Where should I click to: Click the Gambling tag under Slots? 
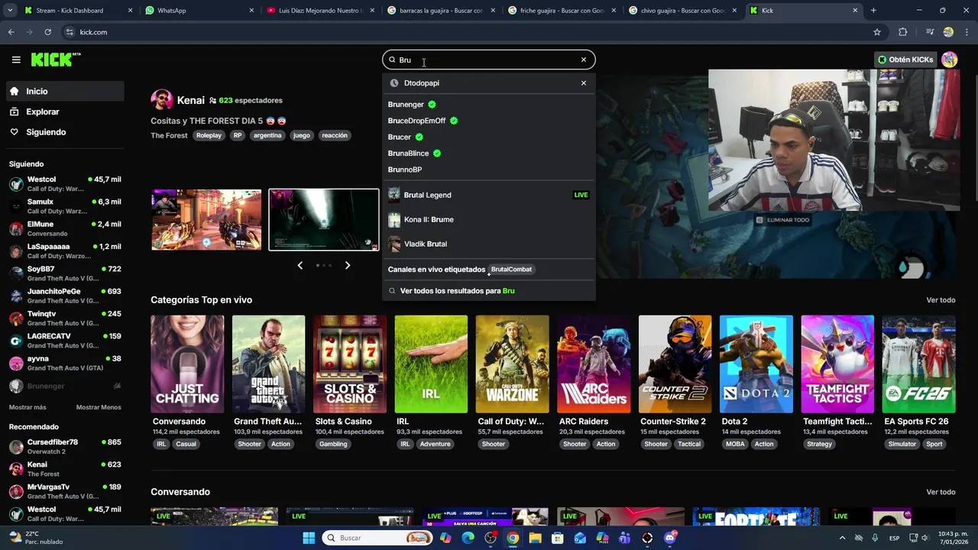pos(333,444)
